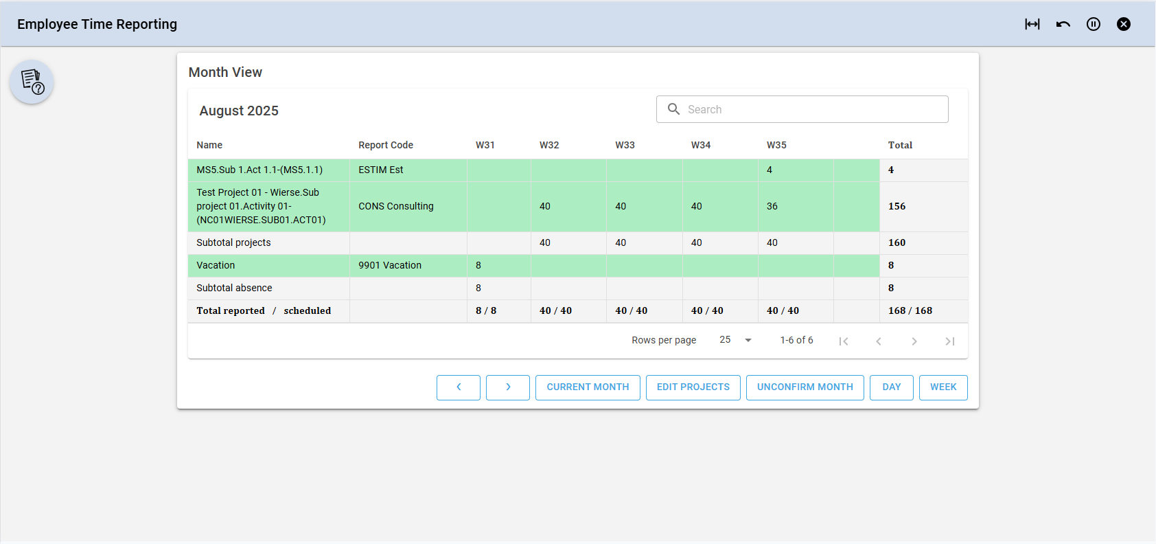Jump to first page of table
1156x544 pixels.
point(844,341)
